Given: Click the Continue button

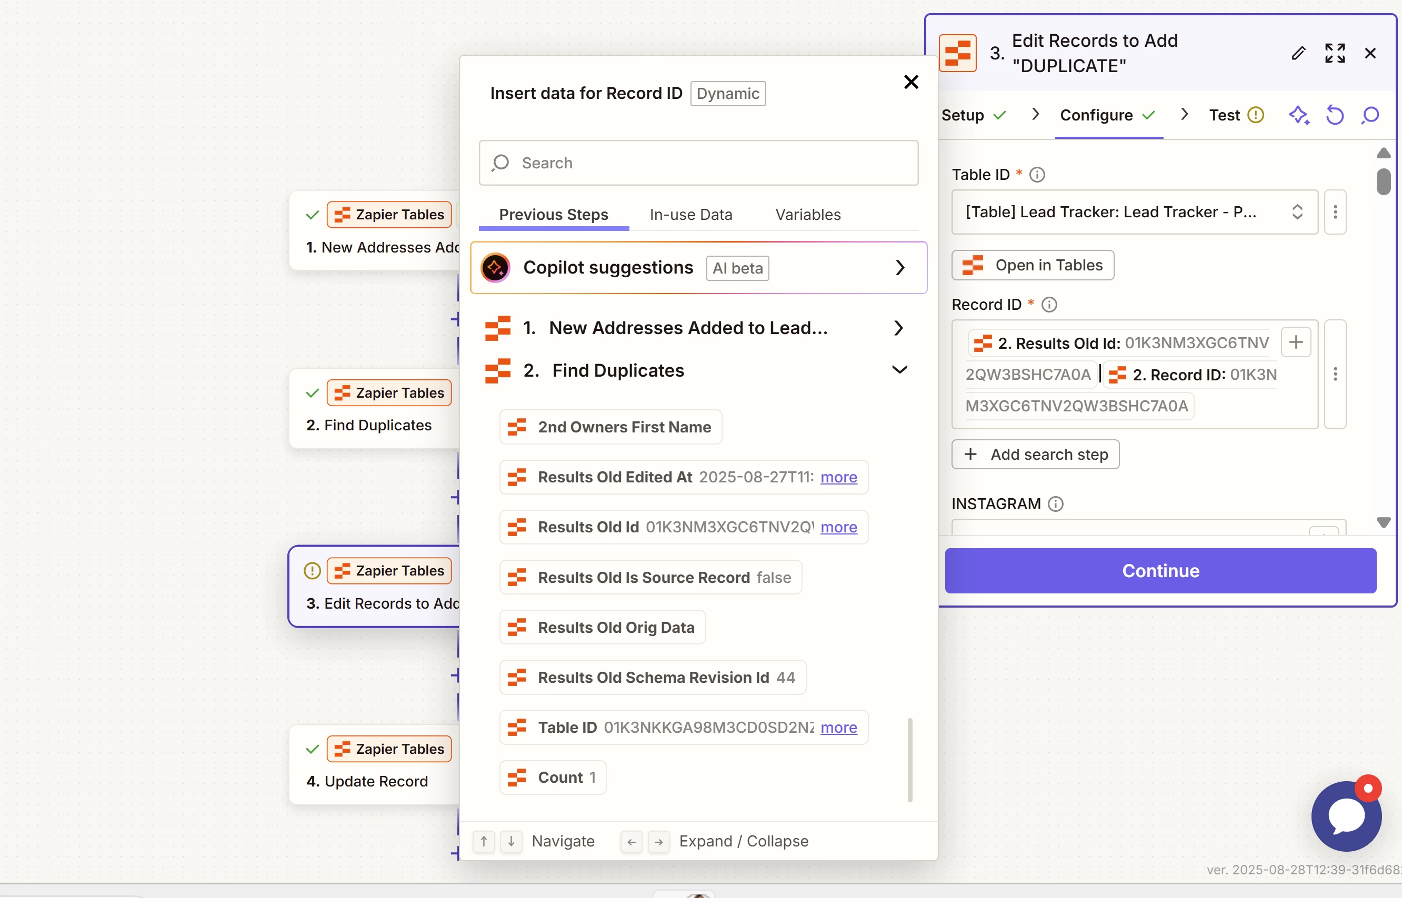Looking at the screenshot, I should click(x=1160, y=570).
